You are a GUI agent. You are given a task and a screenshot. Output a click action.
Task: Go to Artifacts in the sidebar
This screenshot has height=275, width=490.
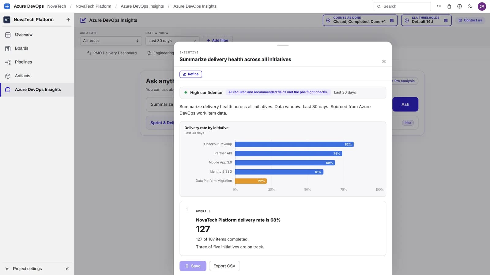(37, 76)
